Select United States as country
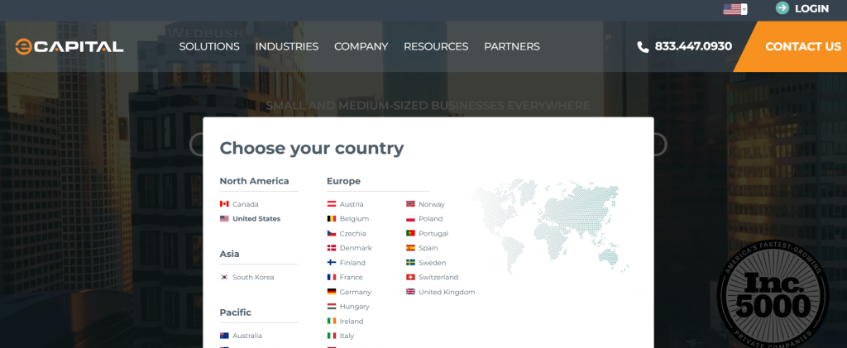This screenshot has width=847, height=348. click(x=256, y=219)
